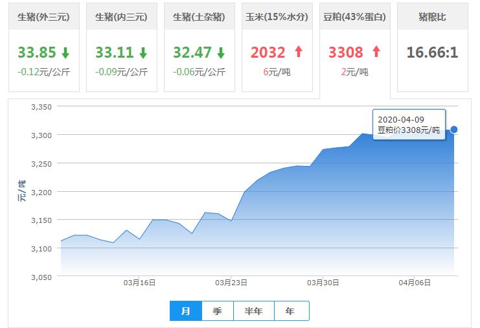Open the 玉米(15%水分) price tab
Screen dimensions: 480x328
pyautogui.click(x=277, y=18)
